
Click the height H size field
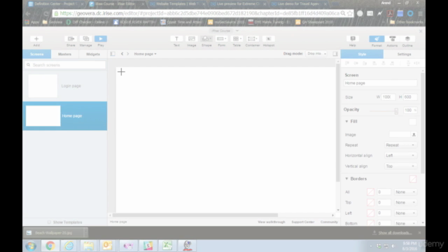pos(409,97)
